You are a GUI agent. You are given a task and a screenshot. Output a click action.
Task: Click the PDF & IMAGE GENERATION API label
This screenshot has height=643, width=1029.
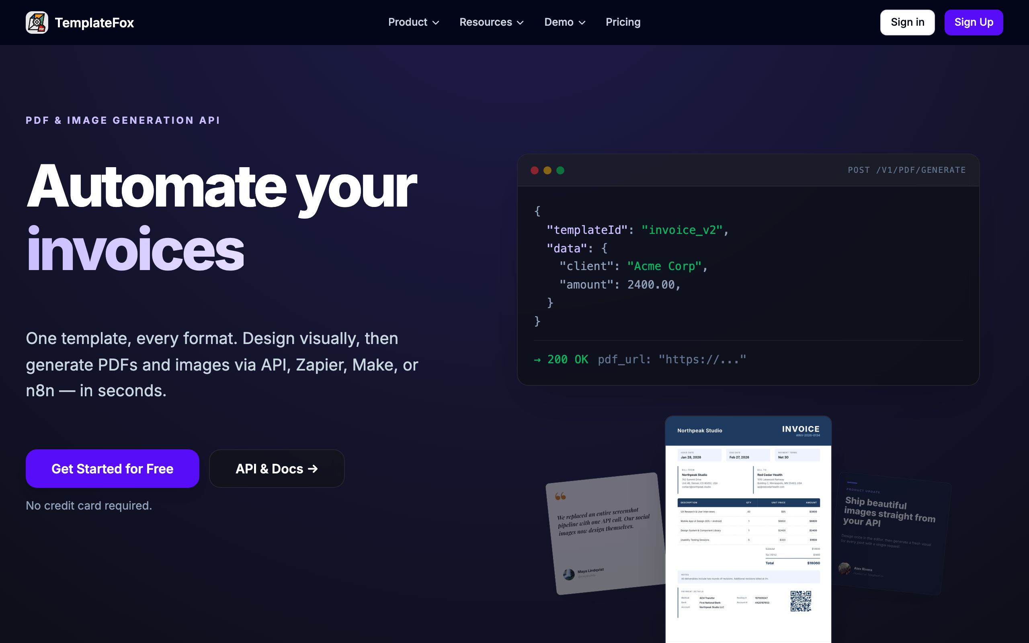123,120
